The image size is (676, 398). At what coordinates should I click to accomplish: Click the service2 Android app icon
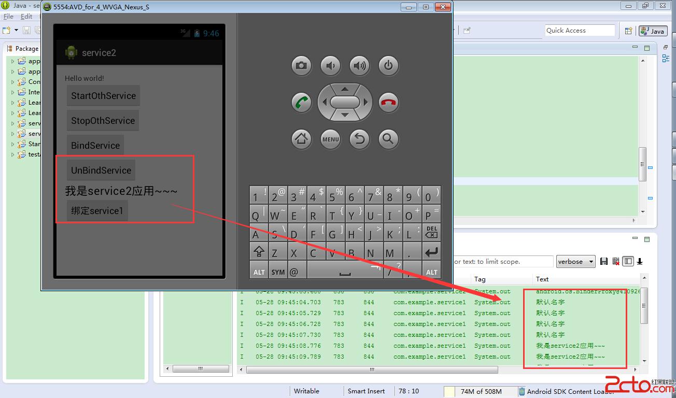[x=71, y=52]
